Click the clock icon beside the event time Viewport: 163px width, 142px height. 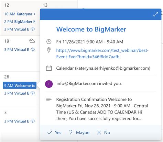coord(49,42)
